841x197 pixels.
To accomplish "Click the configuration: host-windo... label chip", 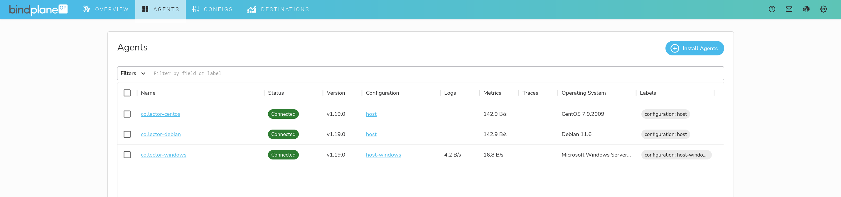I will click(676, 155).
